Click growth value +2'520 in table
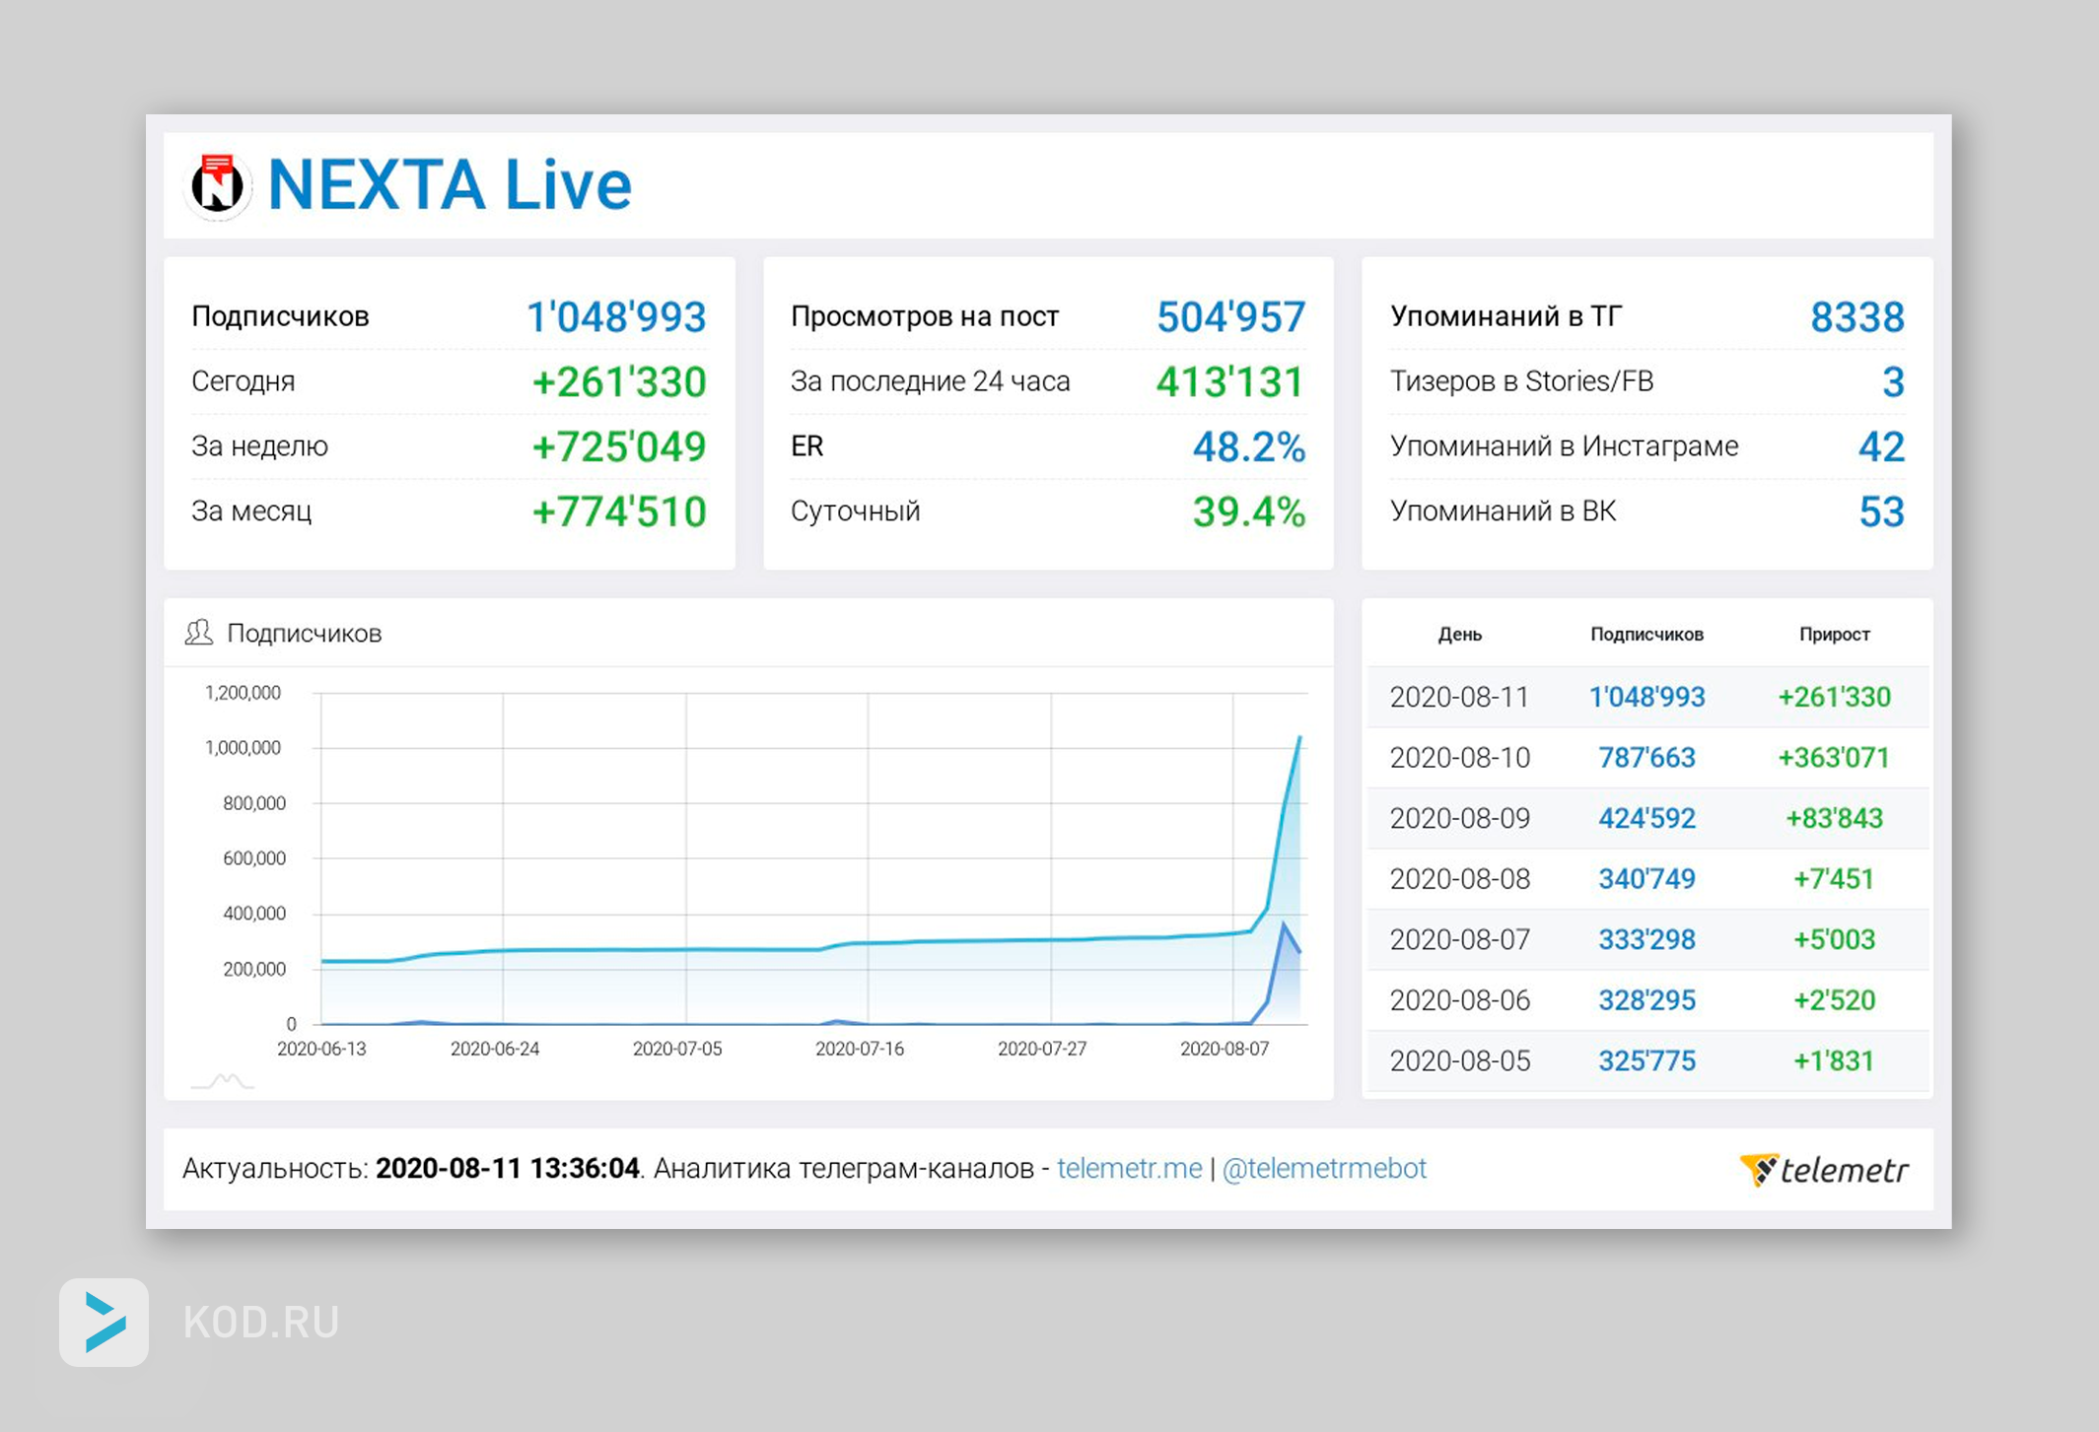The image size is (2099, 1432). point(1834,1000)
